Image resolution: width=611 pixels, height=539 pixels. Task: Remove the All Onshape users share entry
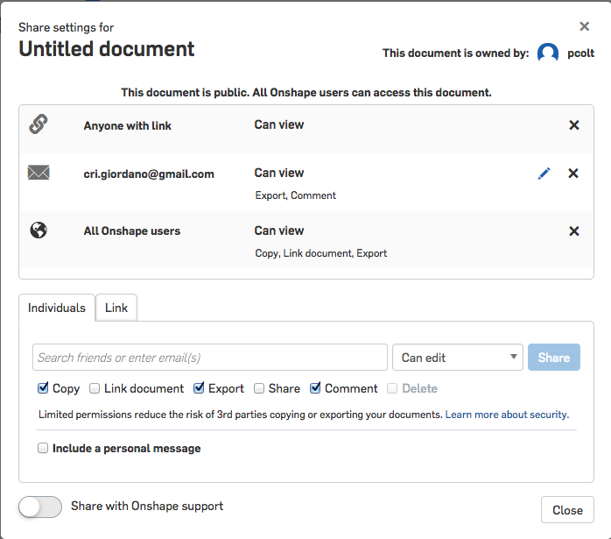pos(574,230)
